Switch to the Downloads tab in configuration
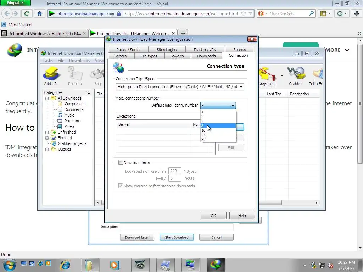This screenshot has width=363, height=272. click(x=206, y=56)
